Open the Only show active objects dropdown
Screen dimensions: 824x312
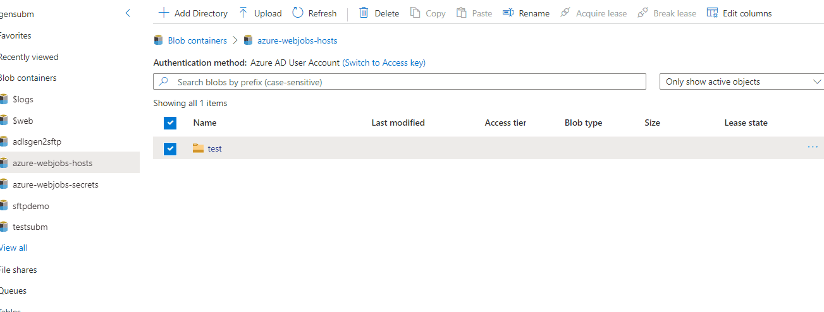coord(742,81)
